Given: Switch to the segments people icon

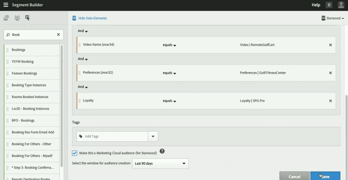Looking at the screenshot, I should tap(17, 18).
